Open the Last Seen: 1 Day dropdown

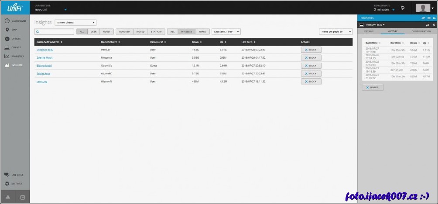tap(226, 32)
